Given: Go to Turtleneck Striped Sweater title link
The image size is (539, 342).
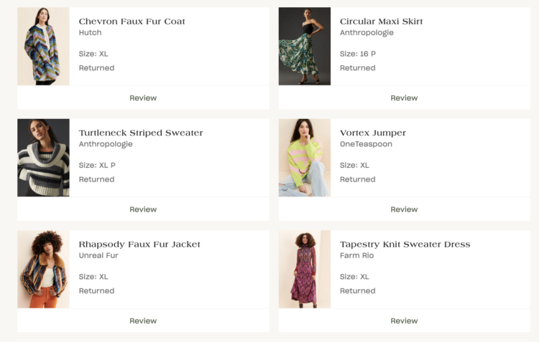Looking at the screenshot, I should (141, 133).
